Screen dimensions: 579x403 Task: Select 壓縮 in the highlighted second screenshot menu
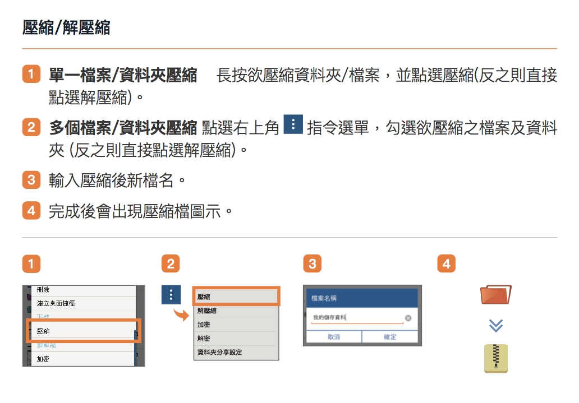click(236, 297)
